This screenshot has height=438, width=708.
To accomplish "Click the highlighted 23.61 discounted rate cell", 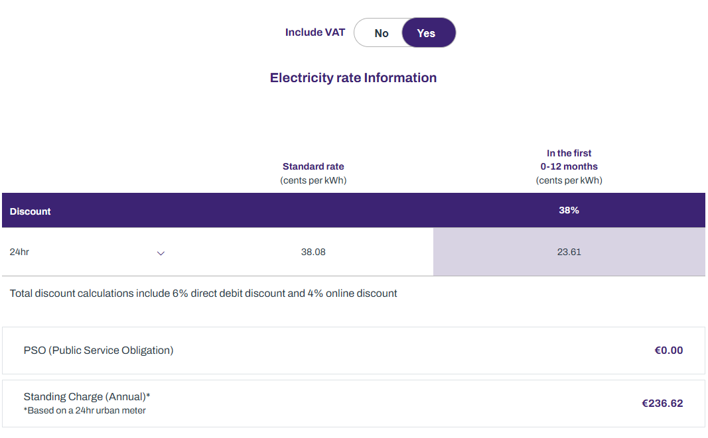I will point(569,252).
